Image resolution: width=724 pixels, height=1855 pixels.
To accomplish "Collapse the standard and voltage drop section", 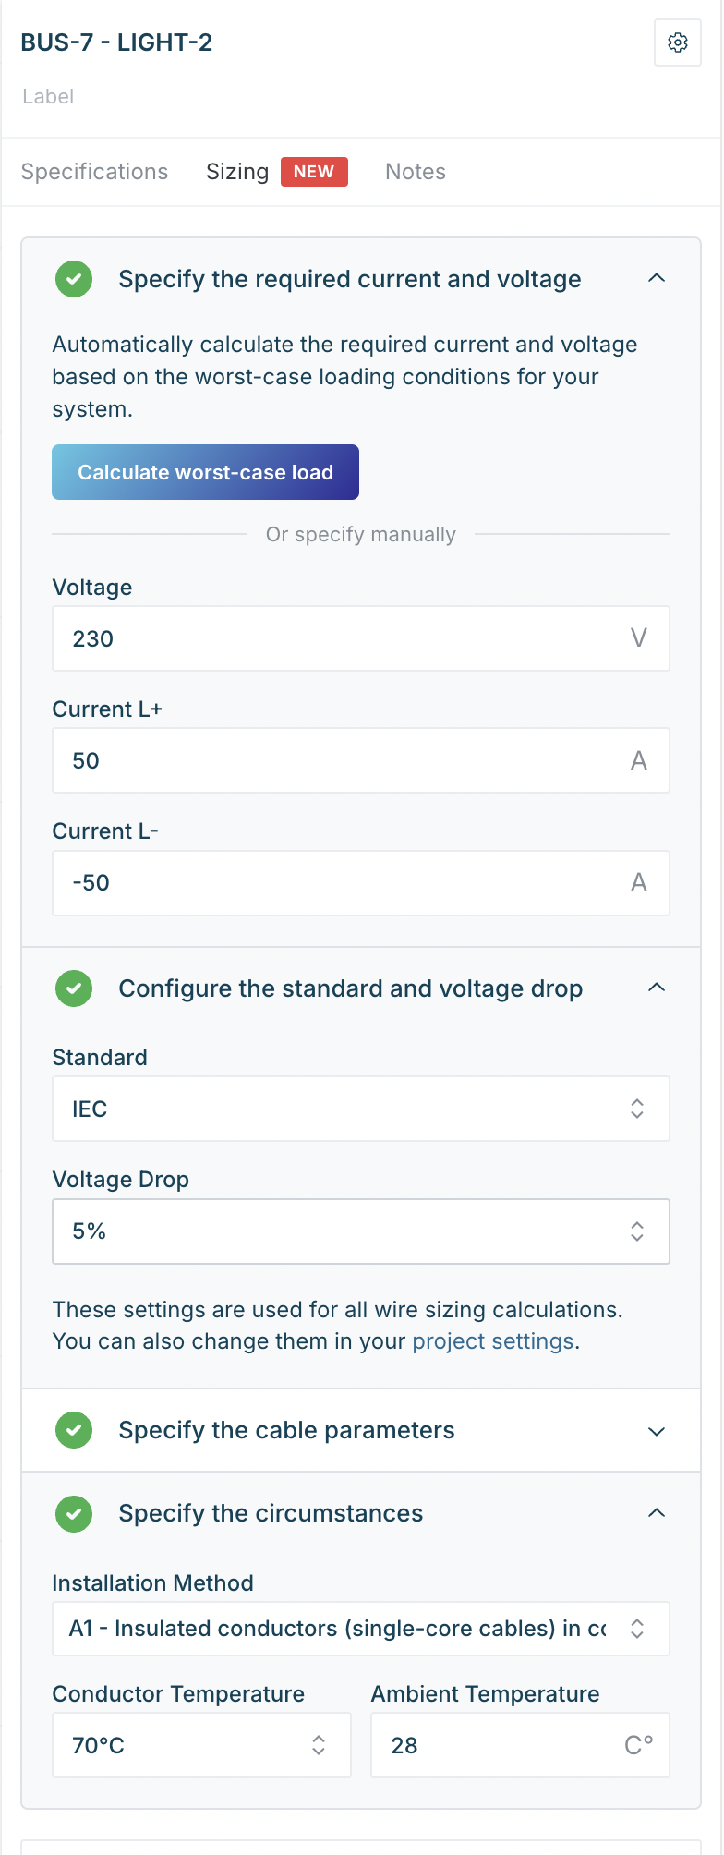I will pos(657,988).
